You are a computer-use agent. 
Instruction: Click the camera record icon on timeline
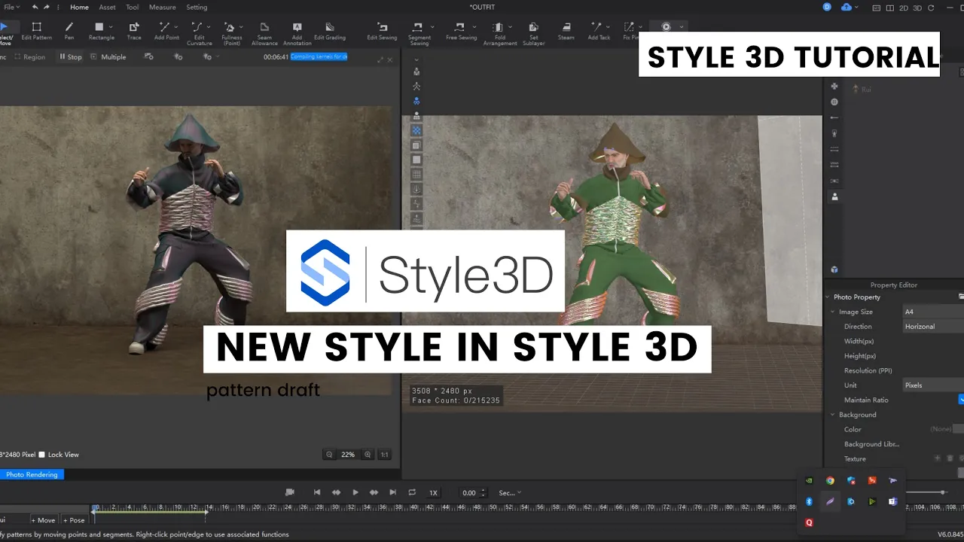(x=290, y=492)
